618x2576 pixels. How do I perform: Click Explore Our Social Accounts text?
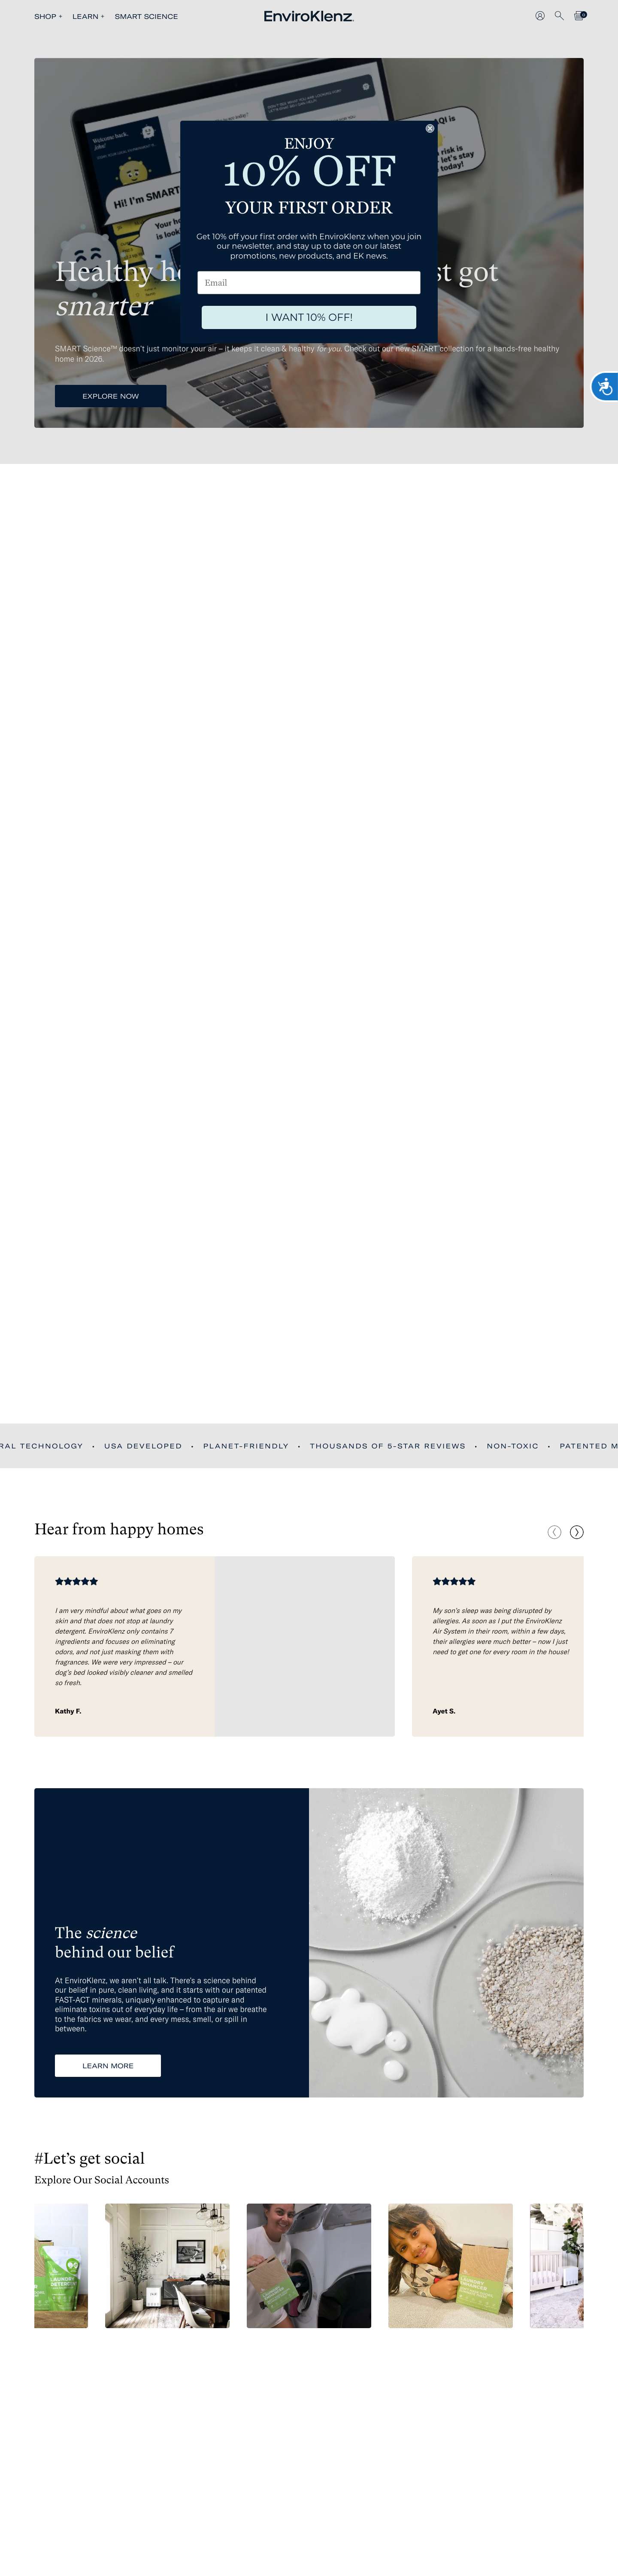(102, 2180)
